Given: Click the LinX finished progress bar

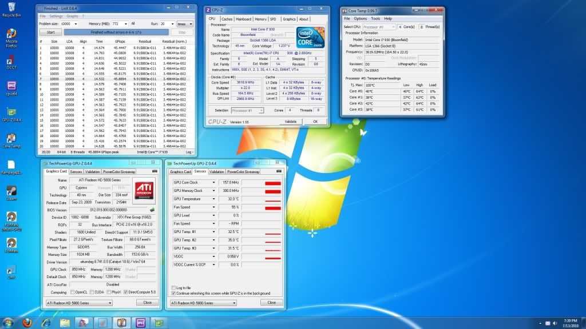Looking at the screenshot, I should pyautogui.click(x=116, y=33).
